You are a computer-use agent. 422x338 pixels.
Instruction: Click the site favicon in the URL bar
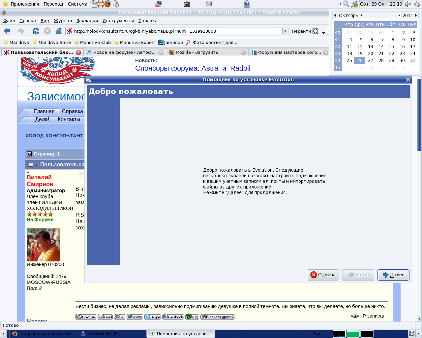tap(70, 31)
